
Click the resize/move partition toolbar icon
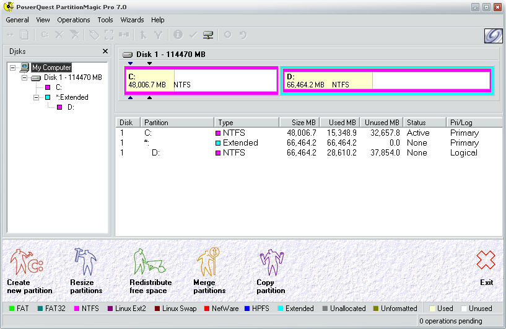[11, 35]
